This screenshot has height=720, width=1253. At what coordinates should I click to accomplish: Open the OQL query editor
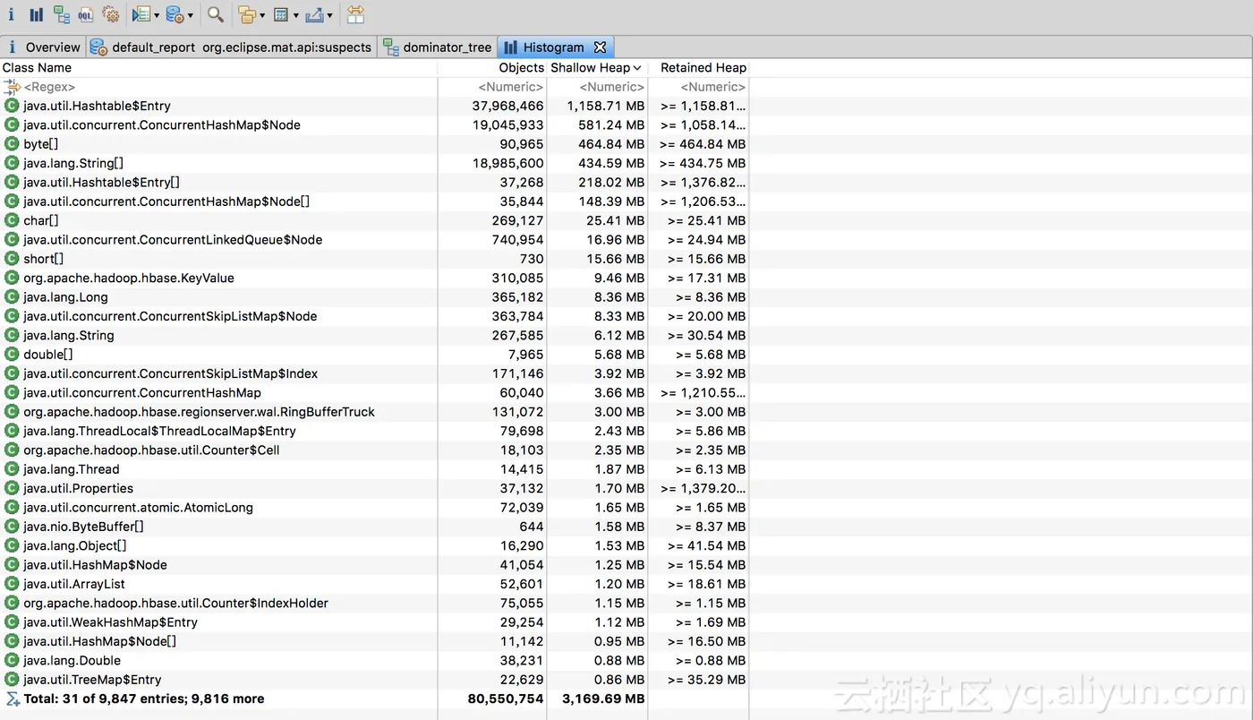coord(86,14)
